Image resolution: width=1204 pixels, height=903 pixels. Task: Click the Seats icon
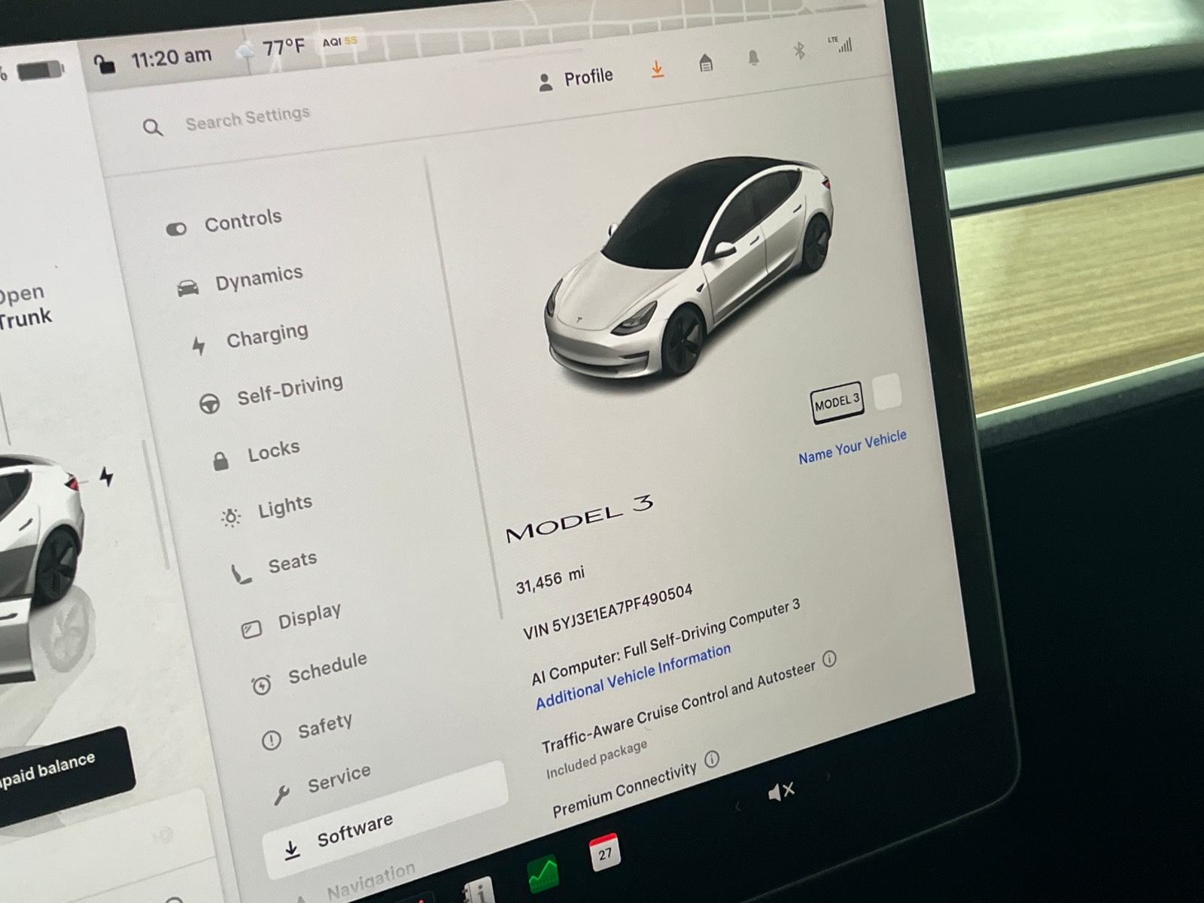[x=241, y=575]
